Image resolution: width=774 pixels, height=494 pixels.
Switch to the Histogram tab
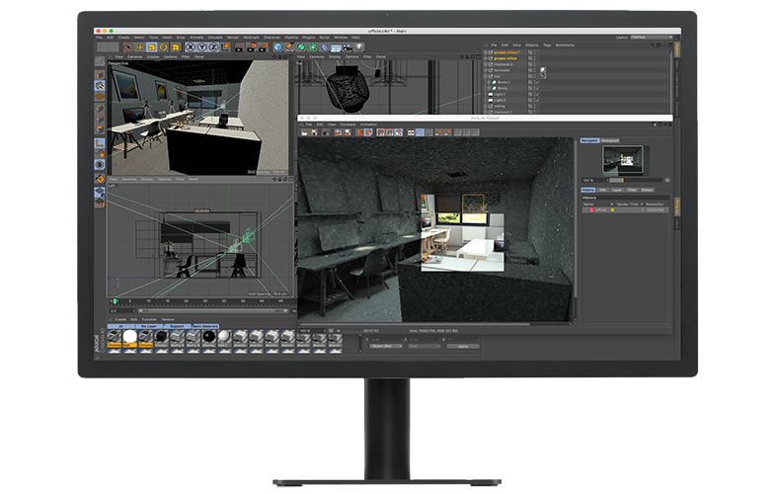point(612,140)
